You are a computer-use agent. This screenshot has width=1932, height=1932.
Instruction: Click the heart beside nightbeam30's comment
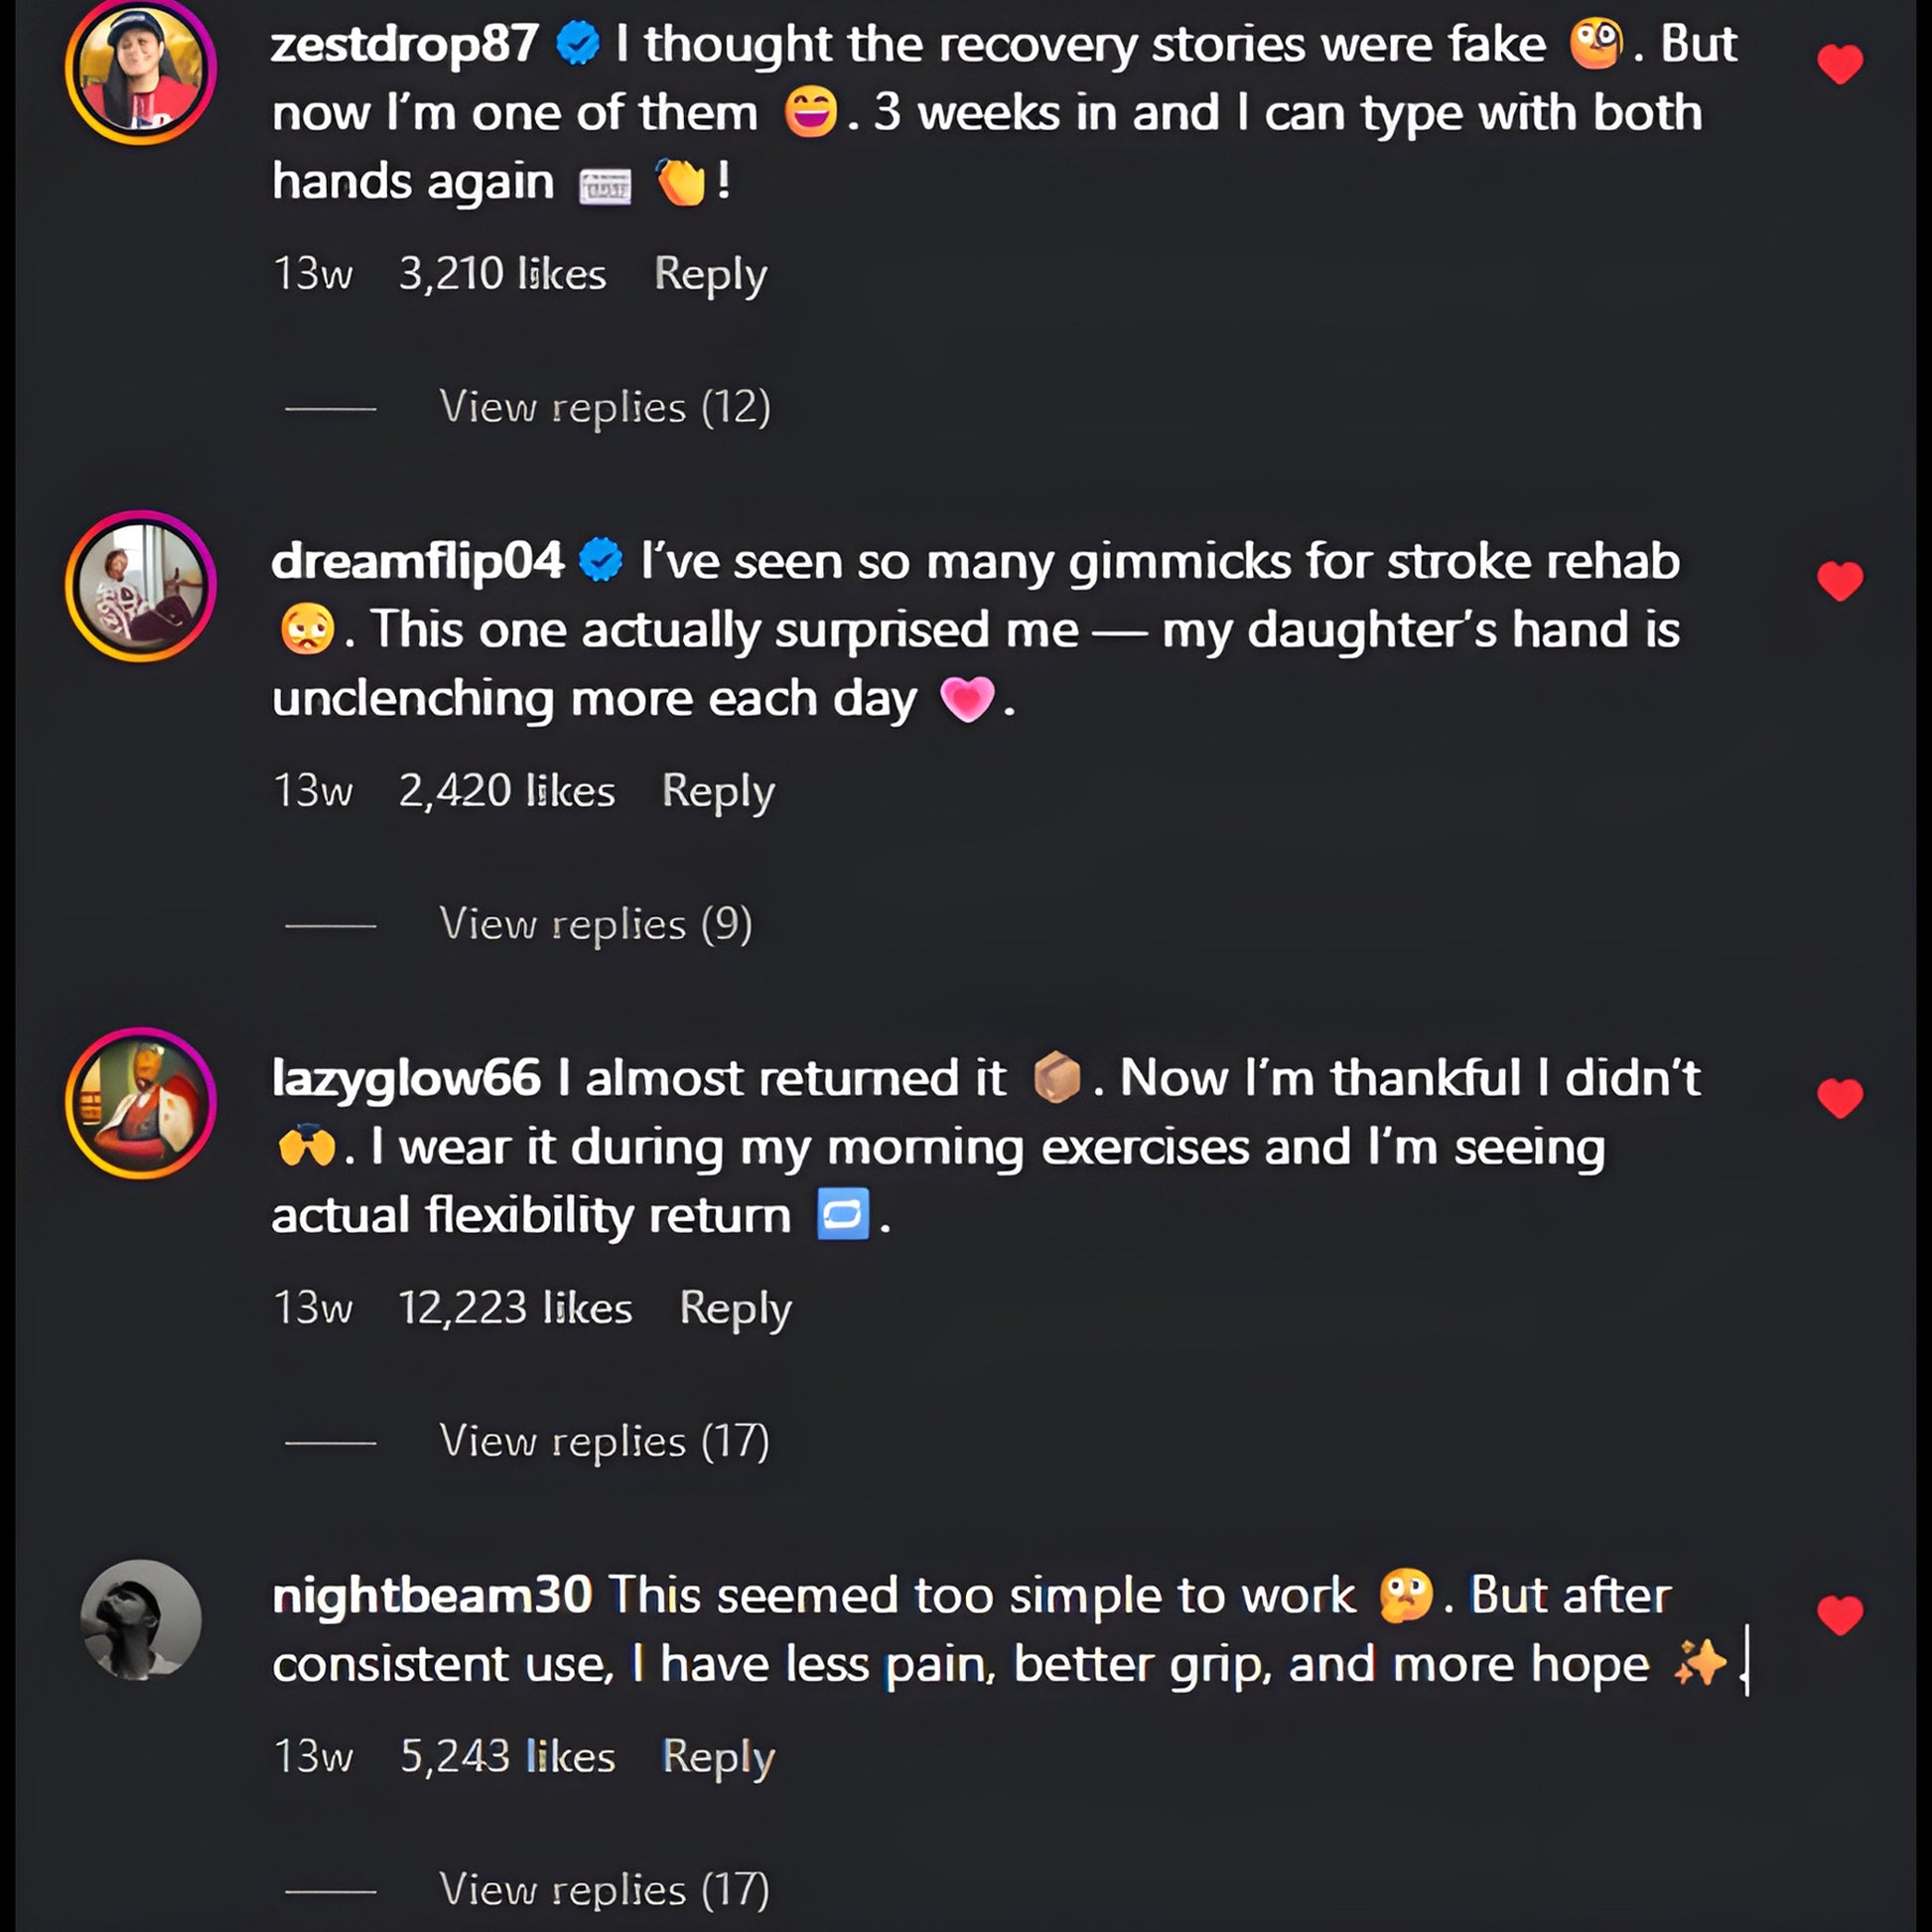[x=1839, y=1615]
